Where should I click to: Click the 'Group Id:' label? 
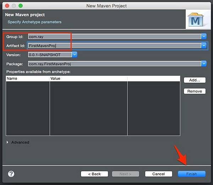15,37
